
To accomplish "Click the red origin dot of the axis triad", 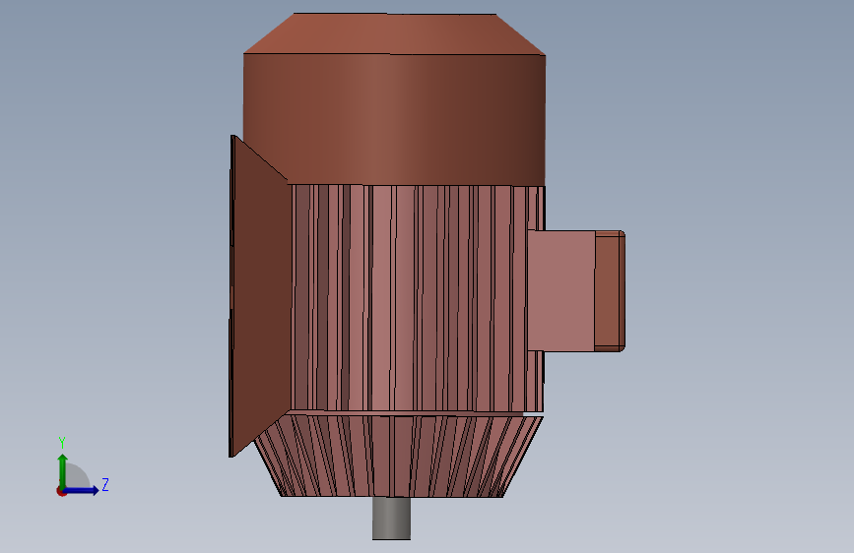I will point(61,491).
